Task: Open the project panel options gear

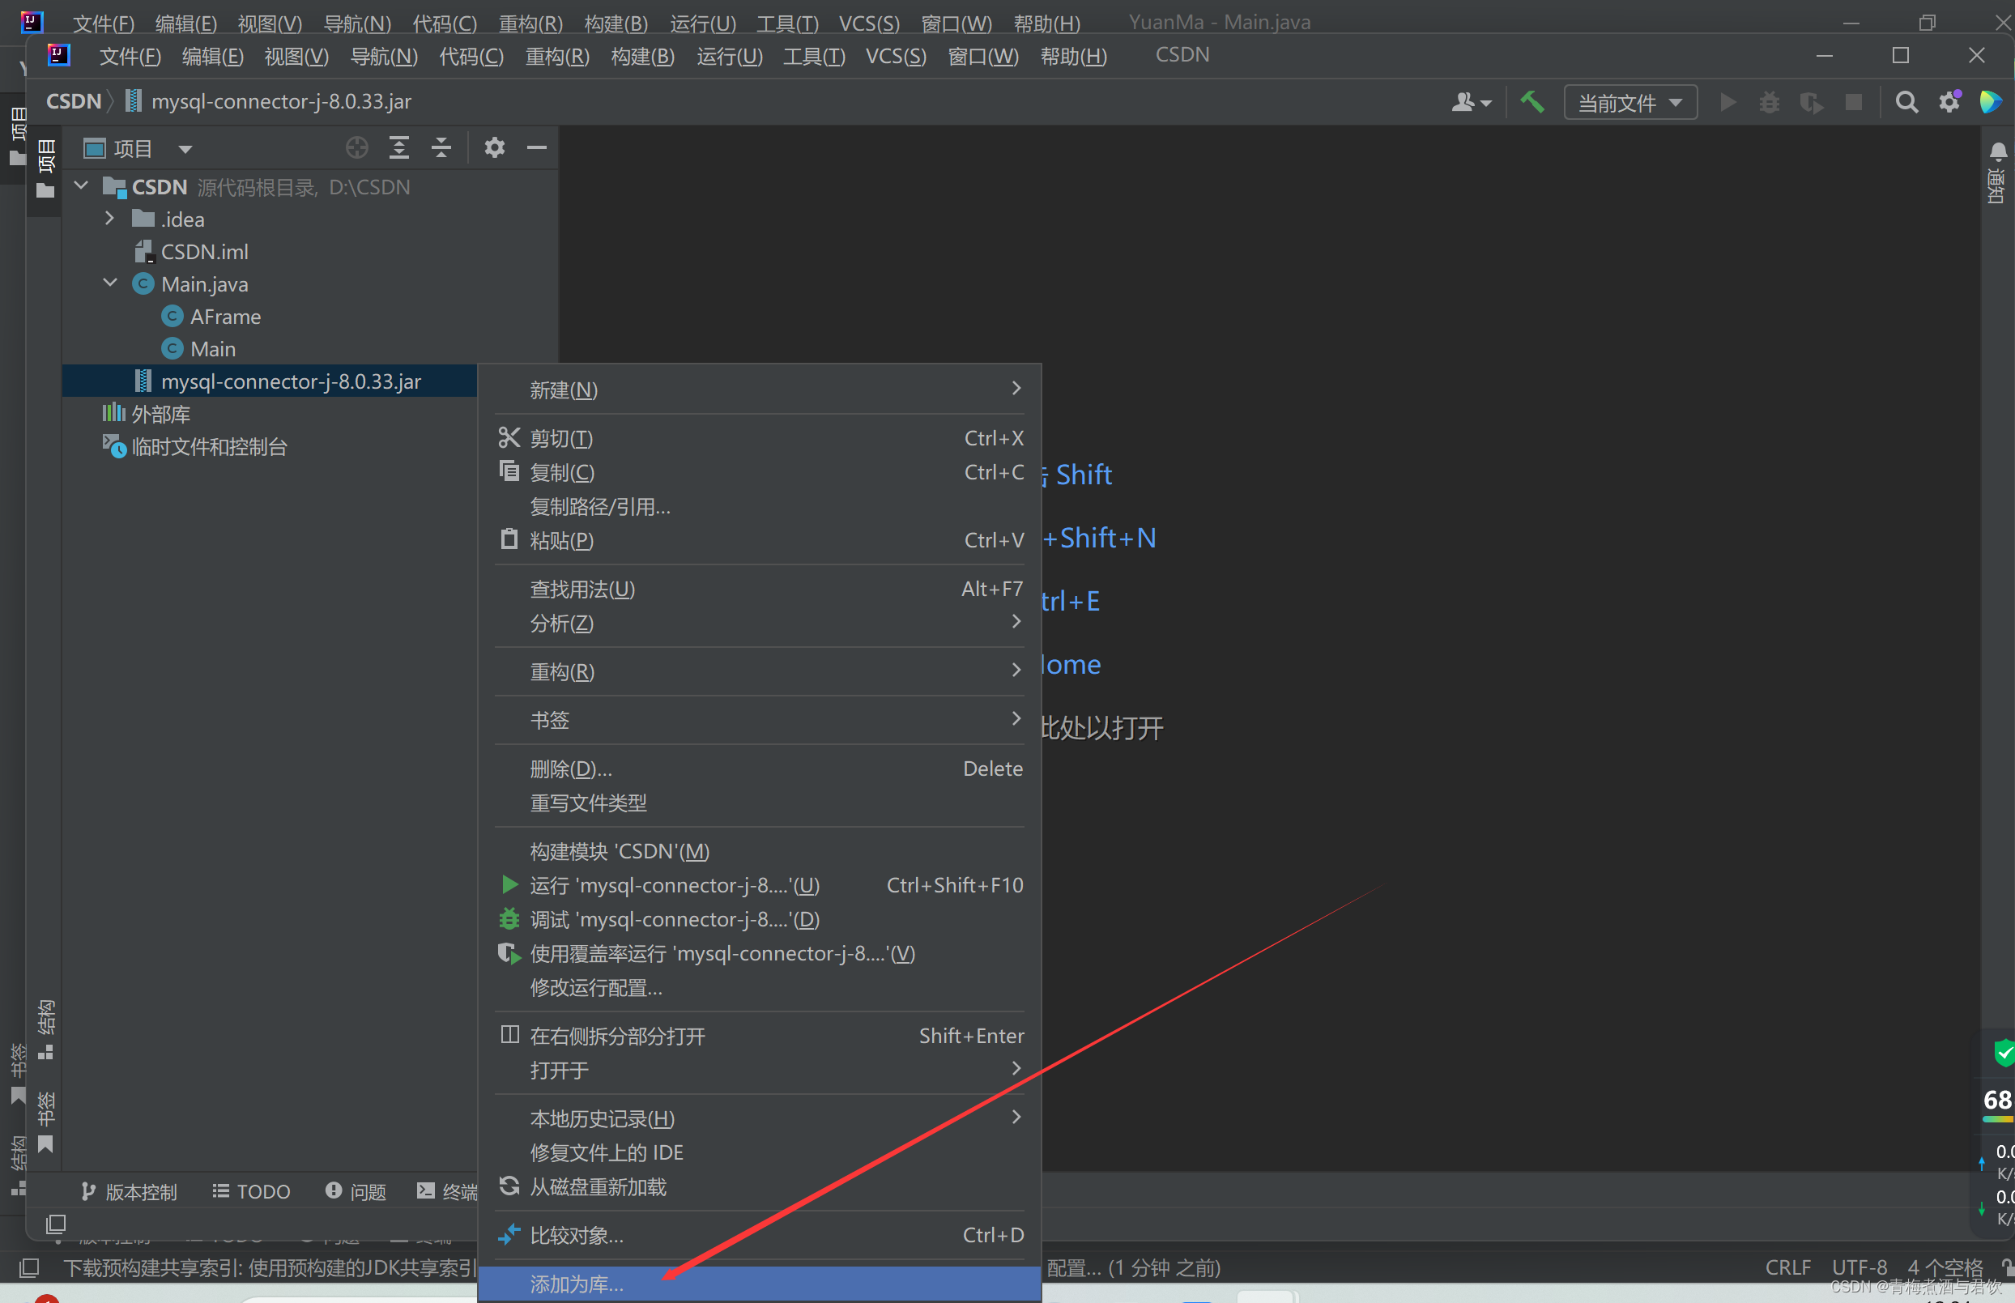Action: (495, 147)
